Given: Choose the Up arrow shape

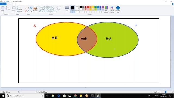Looking at the screenshot, I should (x=53, y=9).
